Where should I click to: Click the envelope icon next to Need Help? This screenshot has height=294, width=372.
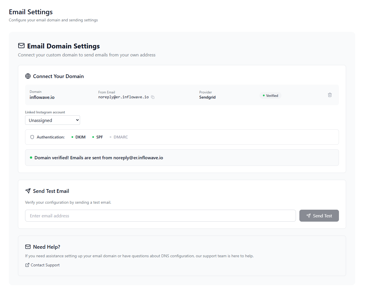point(28,247)
